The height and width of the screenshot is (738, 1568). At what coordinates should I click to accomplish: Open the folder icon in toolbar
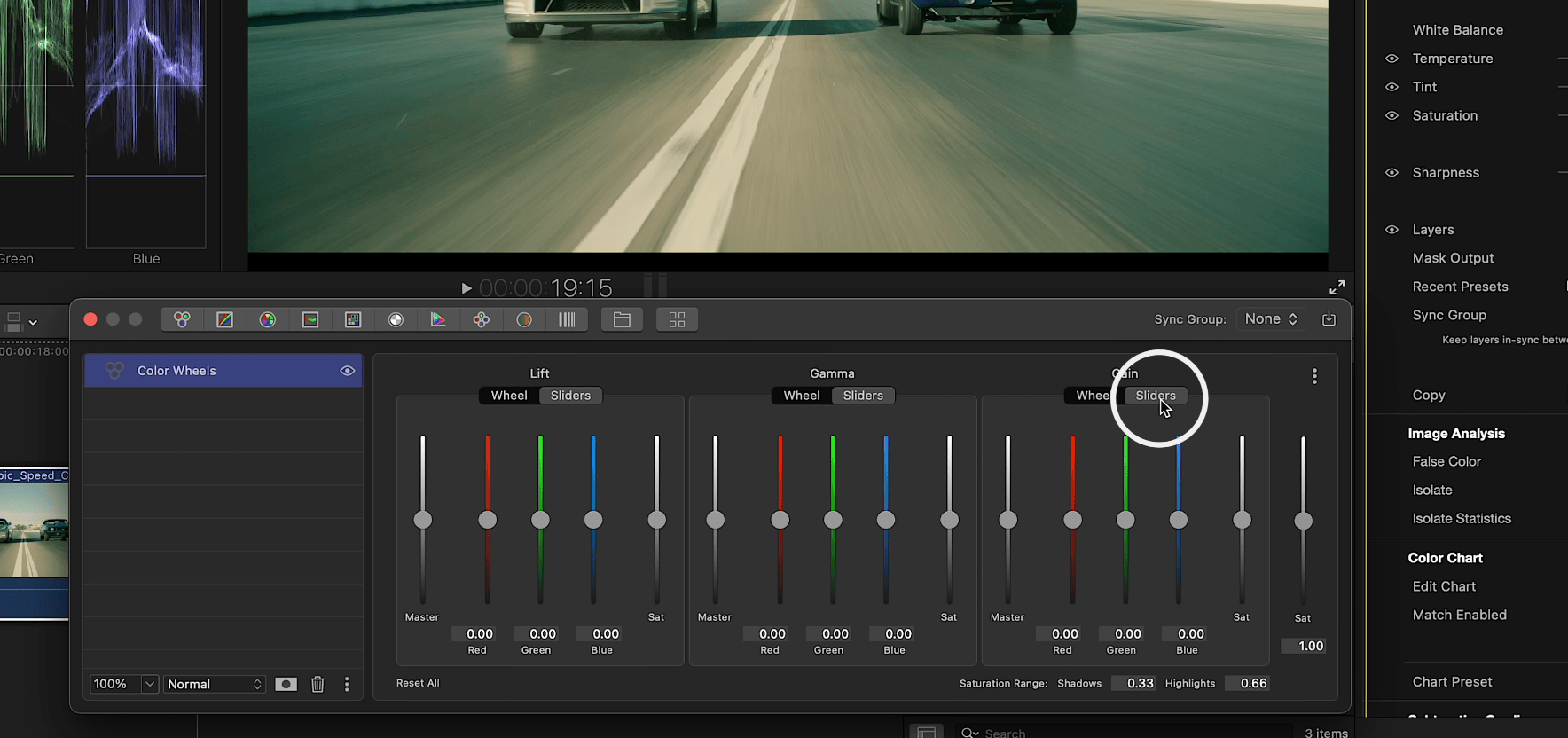[x=622, y=319]
